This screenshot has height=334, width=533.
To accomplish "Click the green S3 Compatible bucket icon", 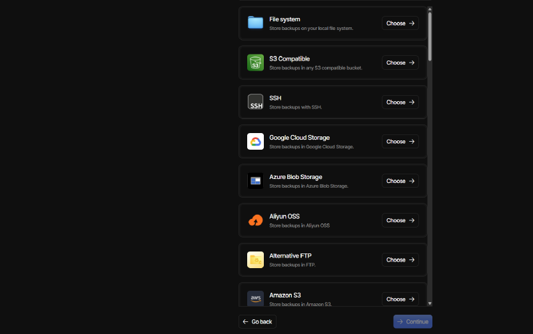I will tap(255, 63).
